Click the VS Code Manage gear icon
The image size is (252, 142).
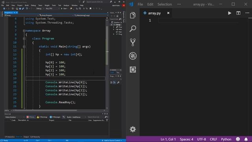[x=133, y=129]
